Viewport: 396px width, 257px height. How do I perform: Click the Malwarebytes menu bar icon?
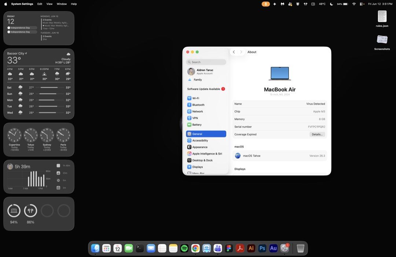tap(282, 4)
